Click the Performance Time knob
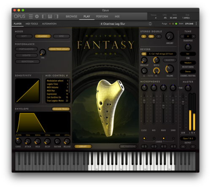Screen dimensions: 211x188 click(x=43, y=52)
